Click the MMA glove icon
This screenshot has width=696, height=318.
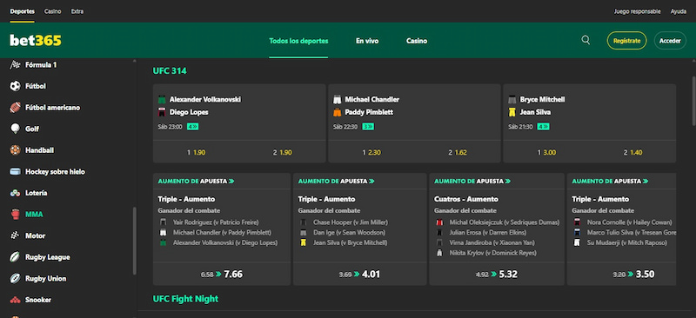tap(15, 215)
